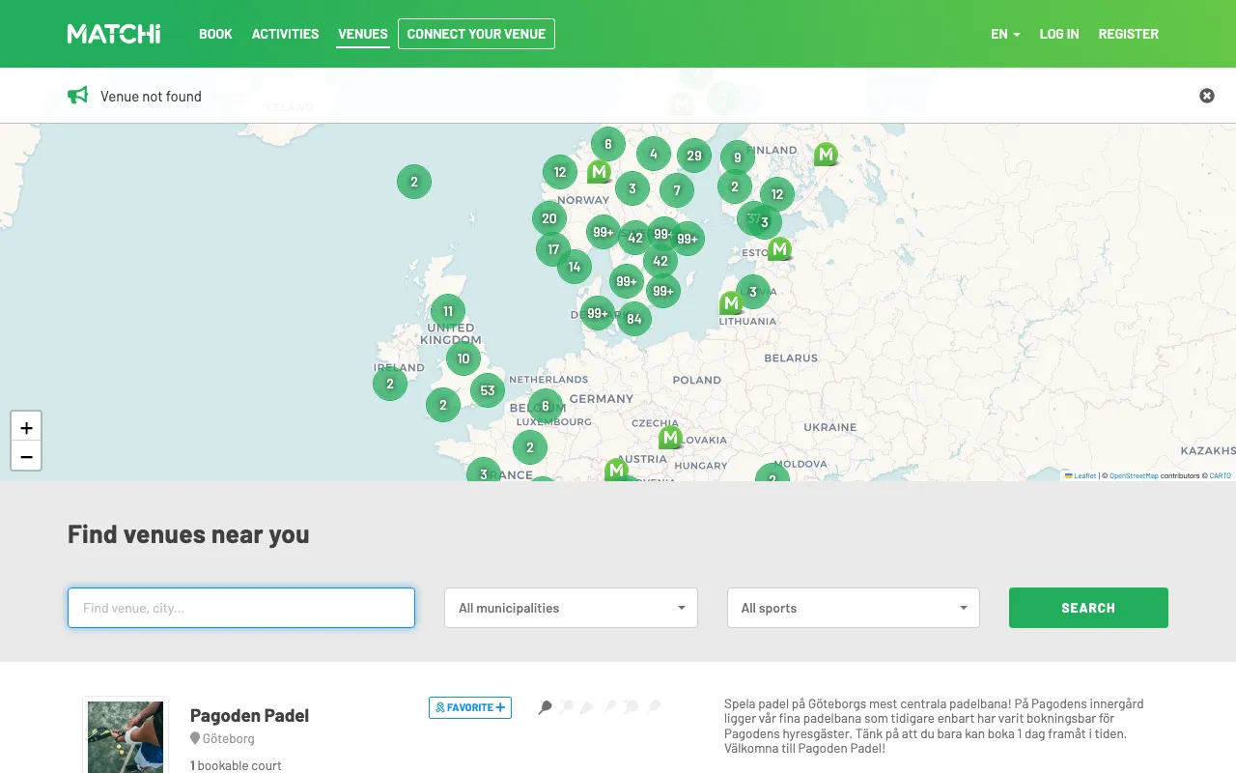The width and height of the screenshot is (1236, 773).
Task: Click the MATCHi logo
Action: coord(114,34)
